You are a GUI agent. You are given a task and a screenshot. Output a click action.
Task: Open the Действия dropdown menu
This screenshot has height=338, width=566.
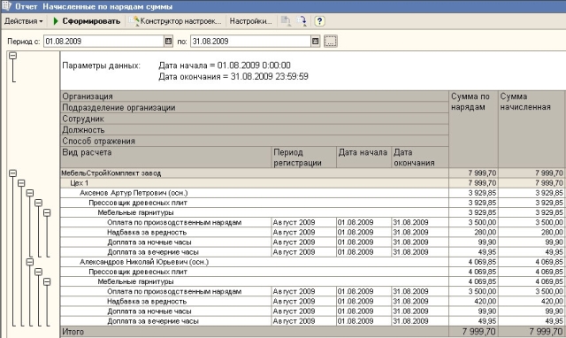click(24, 21)
